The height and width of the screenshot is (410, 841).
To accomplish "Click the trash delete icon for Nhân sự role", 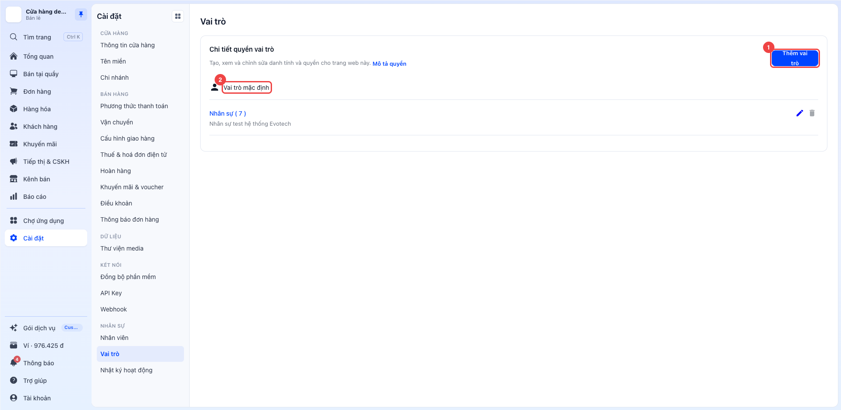I will 812,113.
